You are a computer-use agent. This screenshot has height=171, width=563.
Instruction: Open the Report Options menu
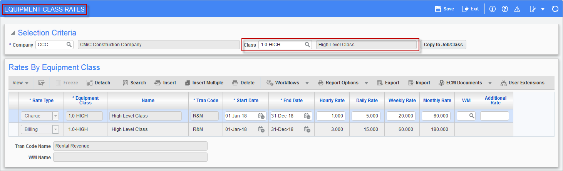[x=338, y=83]
